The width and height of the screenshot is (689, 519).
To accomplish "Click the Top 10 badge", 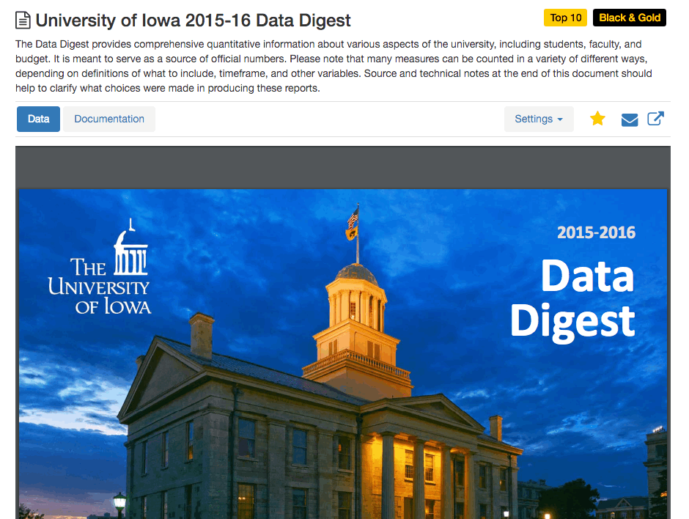I will [566, 18].
